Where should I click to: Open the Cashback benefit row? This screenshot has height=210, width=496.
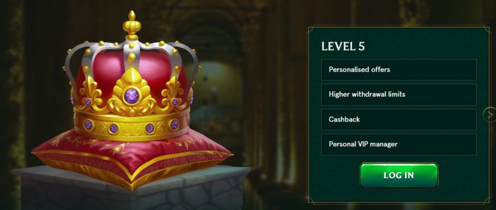(399, 120)
